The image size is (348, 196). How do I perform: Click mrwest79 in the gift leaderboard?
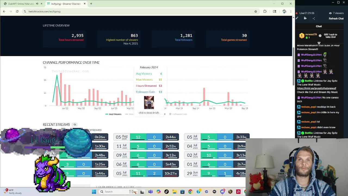pyautogui.click(x=311, y=35)
